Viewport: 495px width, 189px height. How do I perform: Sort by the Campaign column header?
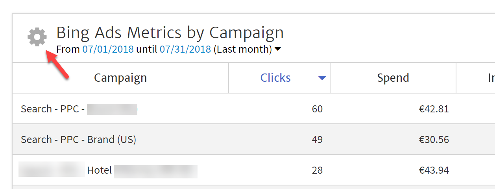pyautogui.click(x=120, y=78)
